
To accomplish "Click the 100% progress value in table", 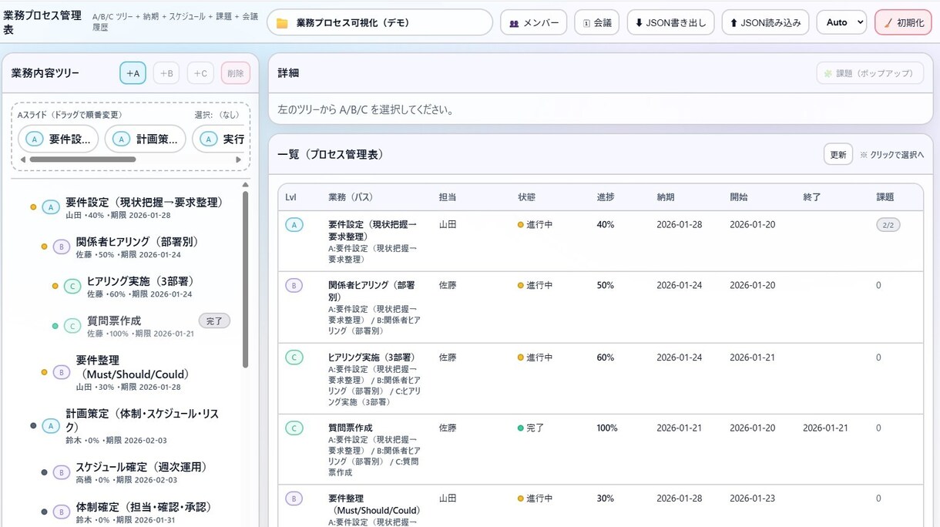I will coord(607,428).
